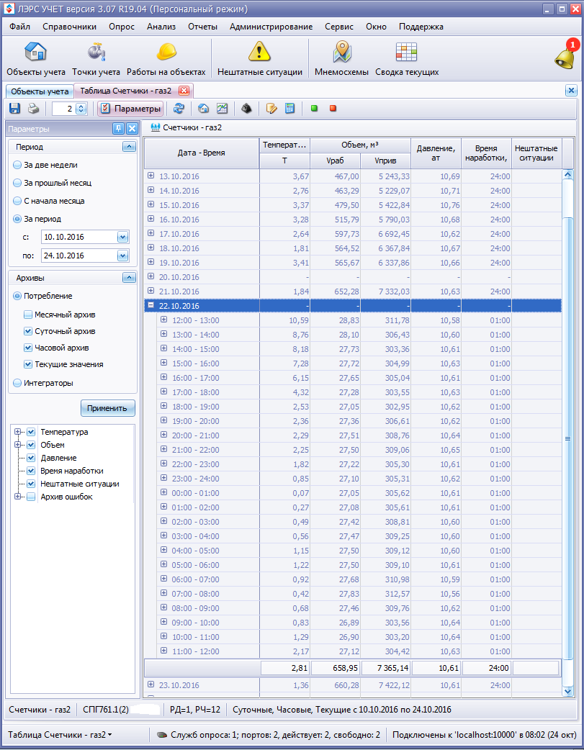Click the house object icon in toolbar
Screen dimensions: 584x750
204,109
